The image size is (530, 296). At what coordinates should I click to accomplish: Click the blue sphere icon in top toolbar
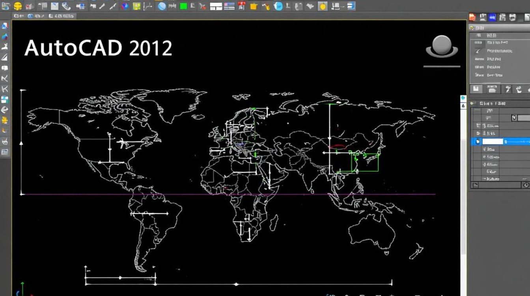tap(162, 6)
